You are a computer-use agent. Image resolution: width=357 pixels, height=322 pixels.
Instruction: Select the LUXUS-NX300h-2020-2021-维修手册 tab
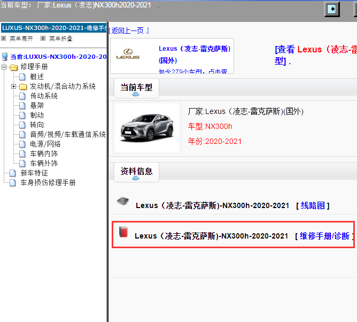pyautogui.click(x=54, y=28)
